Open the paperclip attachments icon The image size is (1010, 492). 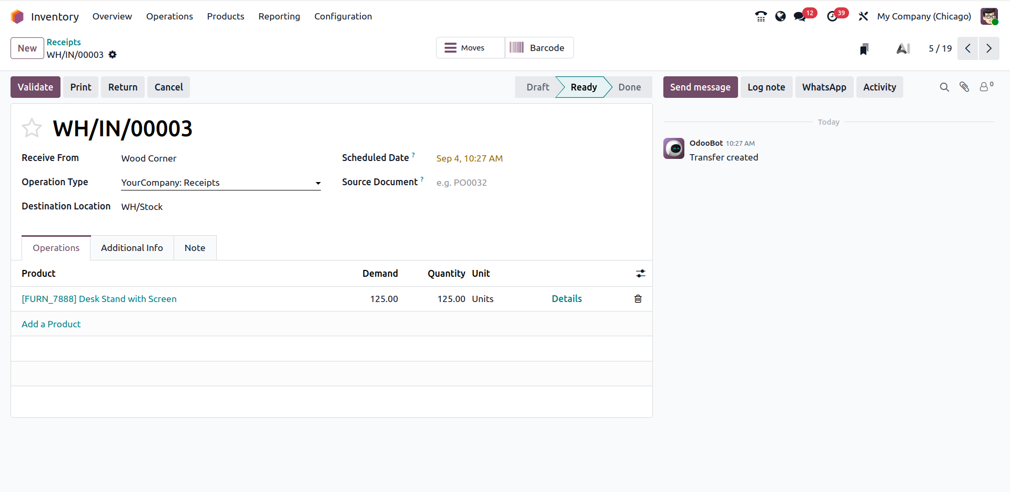[x=964, y=87]
